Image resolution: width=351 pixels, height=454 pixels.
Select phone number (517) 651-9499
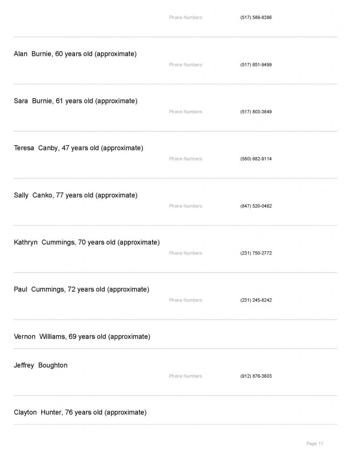click(x=256, y=65)
